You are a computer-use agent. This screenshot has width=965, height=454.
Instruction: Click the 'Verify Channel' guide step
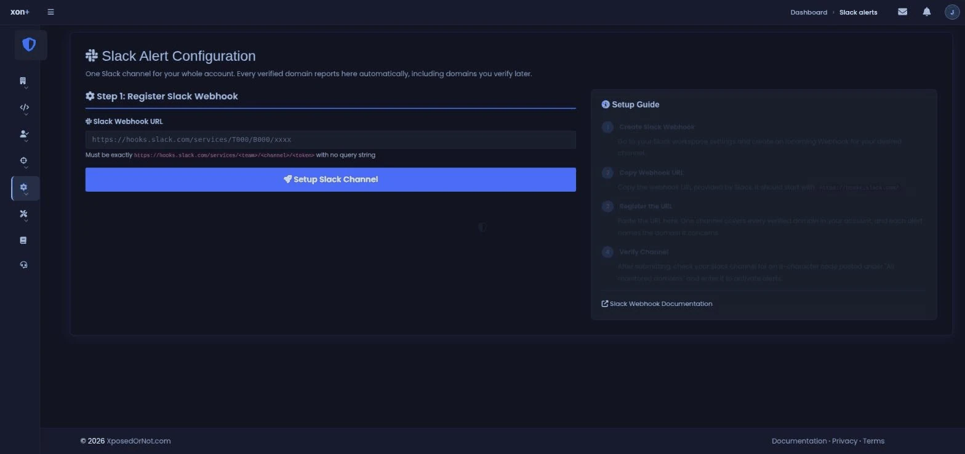point(643,252)
